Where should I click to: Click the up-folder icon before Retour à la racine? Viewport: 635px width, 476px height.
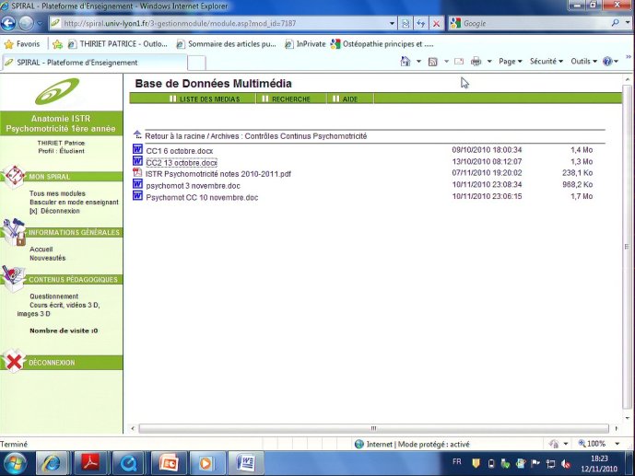click(x=137, y=134)
